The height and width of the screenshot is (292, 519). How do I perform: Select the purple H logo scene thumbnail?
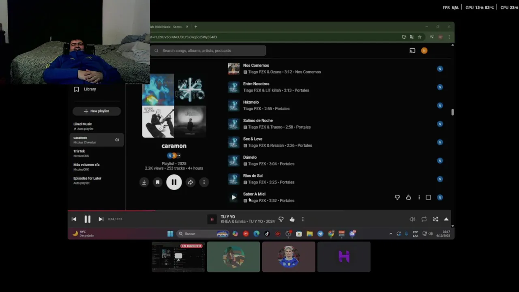coord(344,257)
